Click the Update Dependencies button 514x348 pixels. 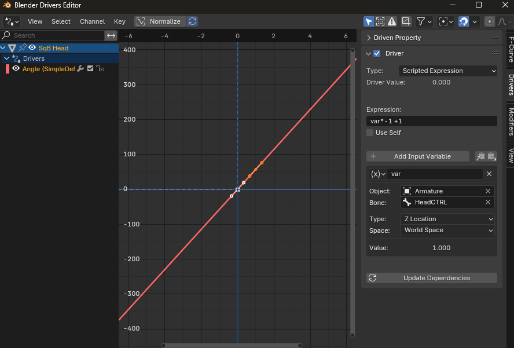(432, 278)
